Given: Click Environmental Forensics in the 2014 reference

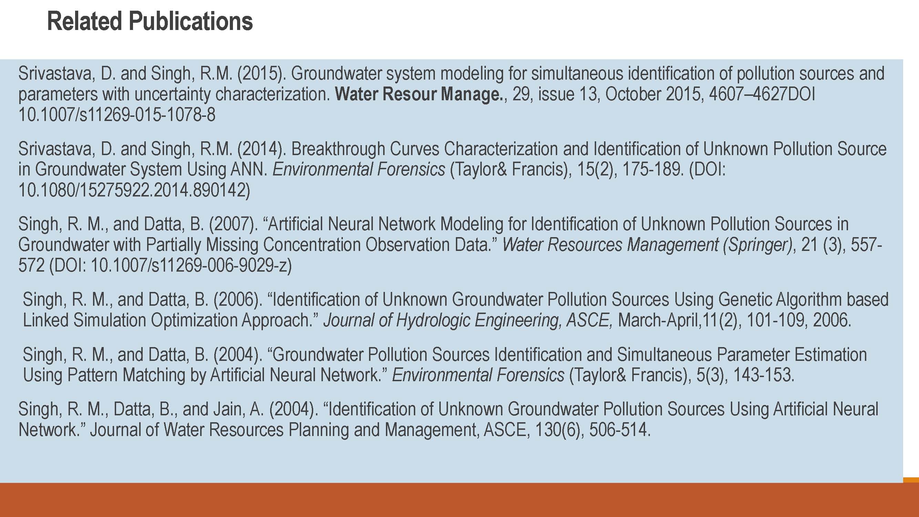Looking at the screenshot, I should coord(359,170).
